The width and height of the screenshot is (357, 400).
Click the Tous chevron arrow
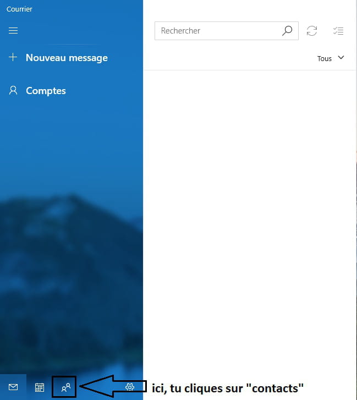(341, 57)
